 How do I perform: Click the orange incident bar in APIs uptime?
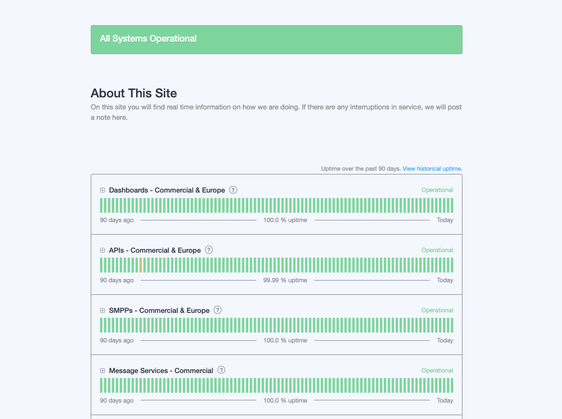point(141,265)
